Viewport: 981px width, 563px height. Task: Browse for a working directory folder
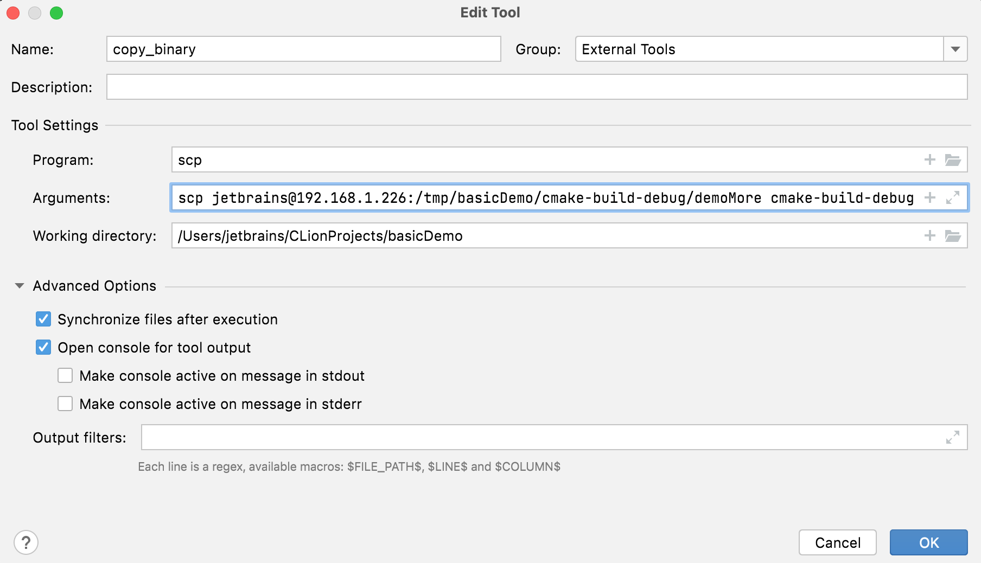(954, 235)
